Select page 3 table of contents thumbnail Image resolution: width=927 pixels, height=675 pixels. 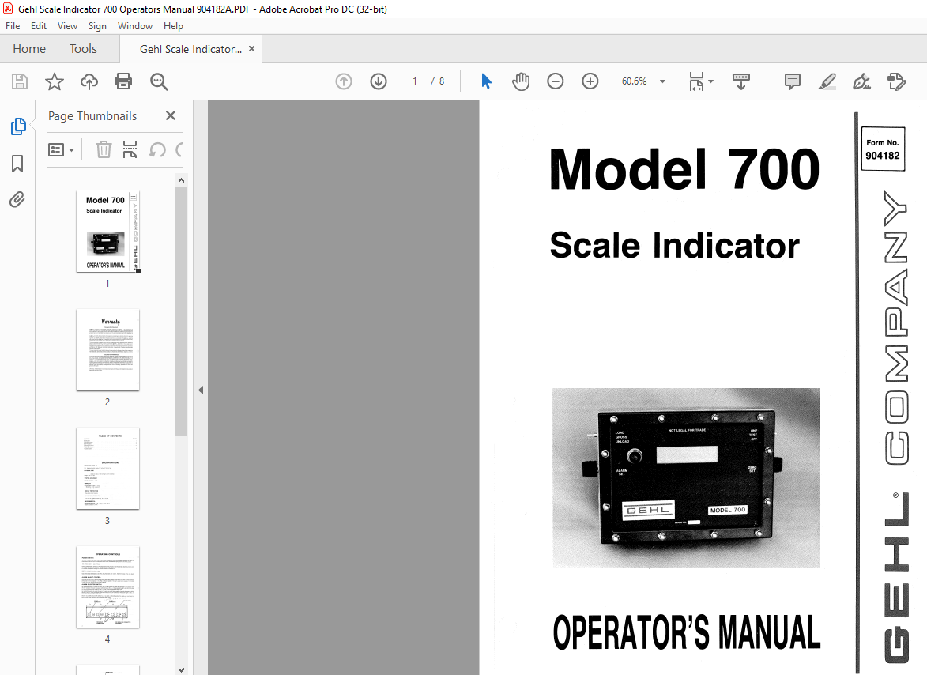[107, 469]
